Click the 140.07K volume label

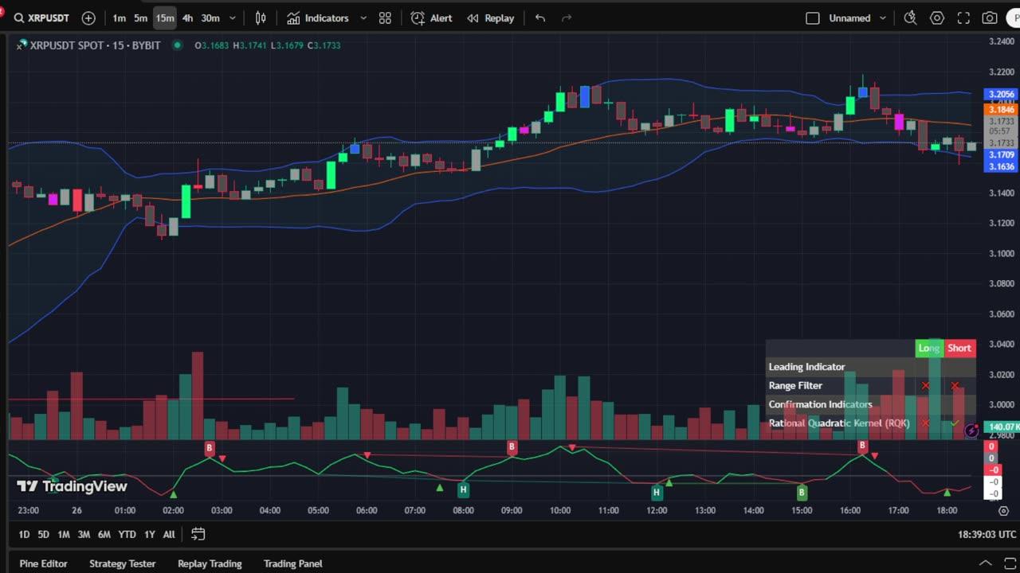(x=1002, y=427)
